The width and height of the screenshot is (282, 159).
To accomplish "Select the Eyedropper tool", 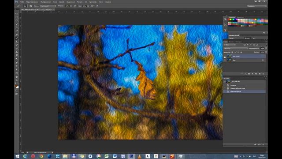I will pos(17,31).
